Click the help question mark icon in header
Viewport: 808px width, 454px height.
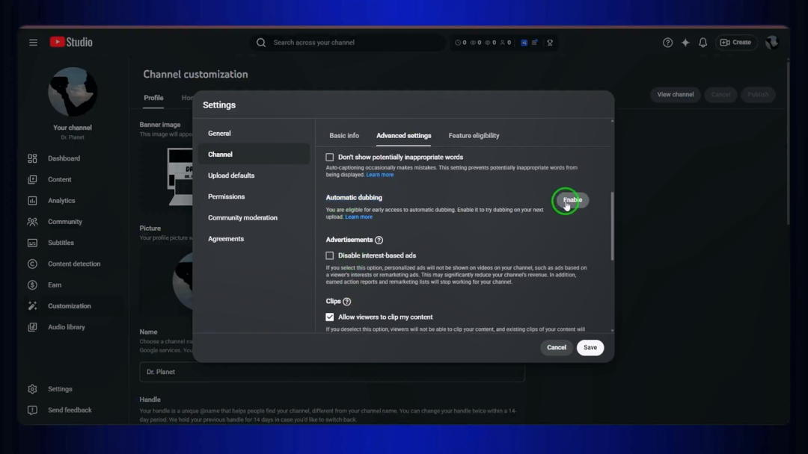click(667, 43)
